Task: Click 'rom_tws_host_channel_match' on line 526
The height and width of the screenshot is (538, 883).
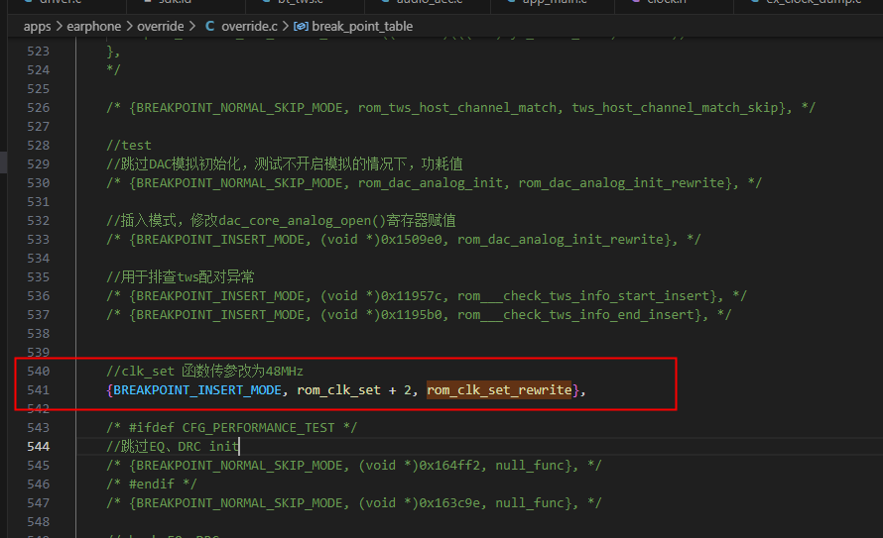Action: (457, 107)
